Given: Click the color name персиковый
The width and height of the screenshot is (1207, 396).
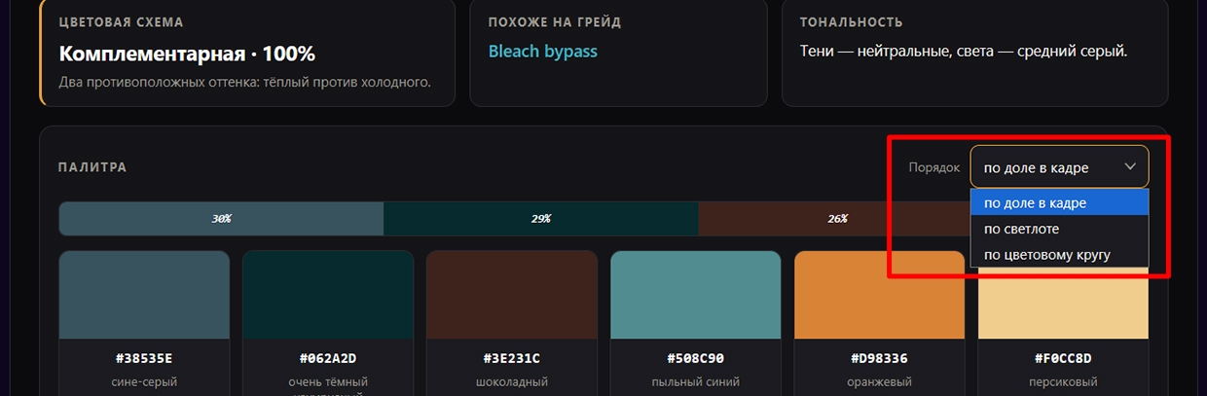Looking at the screenshot, I should [x=1063, y=382].
